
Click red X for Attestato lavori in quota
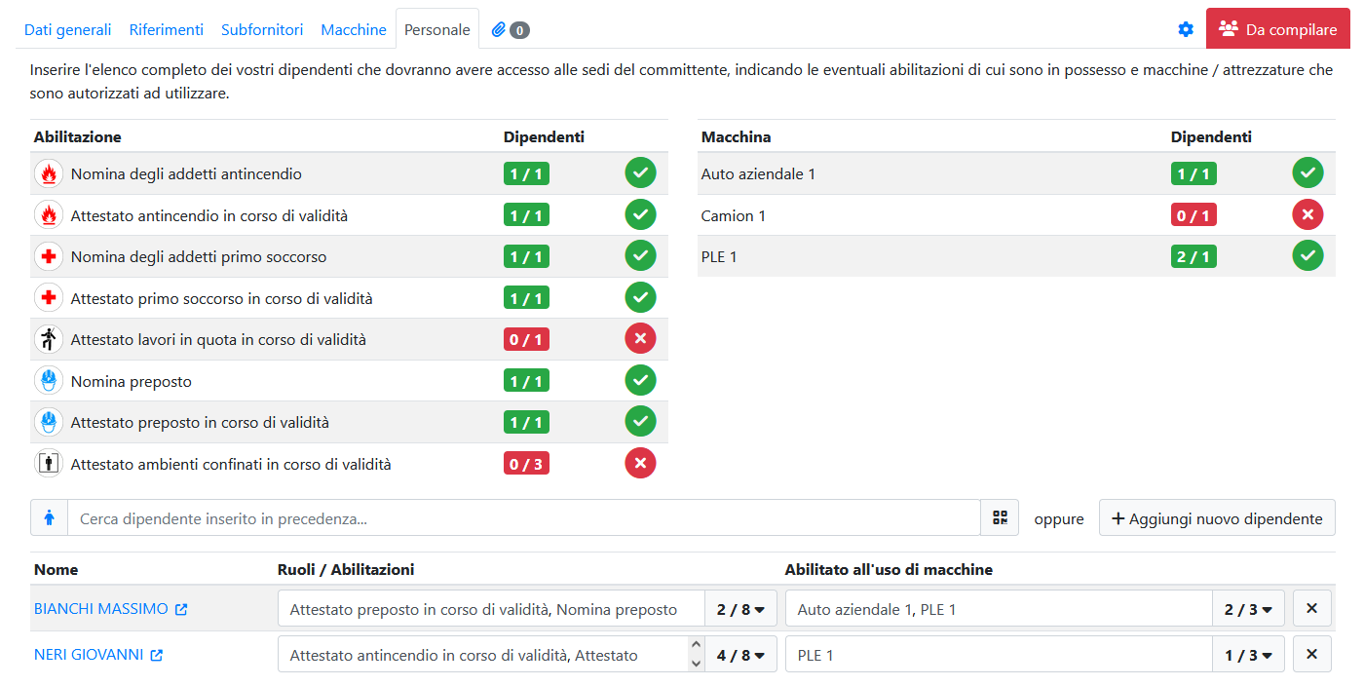[640, 339]
